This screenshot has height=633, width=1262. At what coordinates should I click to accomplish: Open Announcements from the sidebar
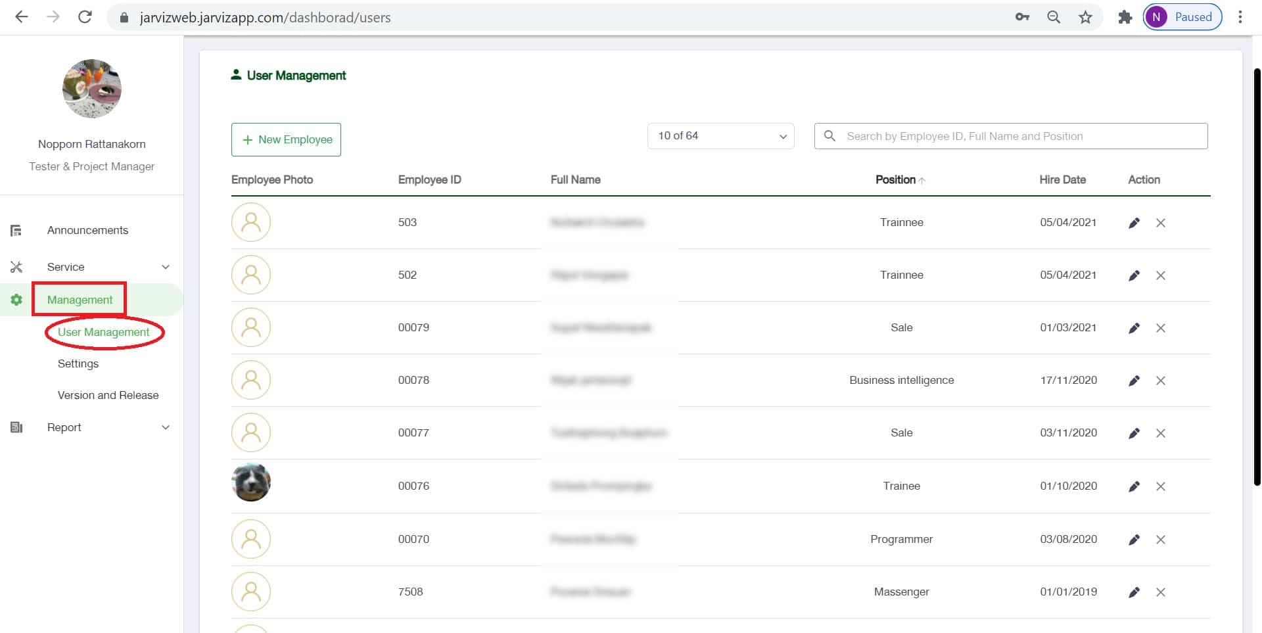pos(87,230)
